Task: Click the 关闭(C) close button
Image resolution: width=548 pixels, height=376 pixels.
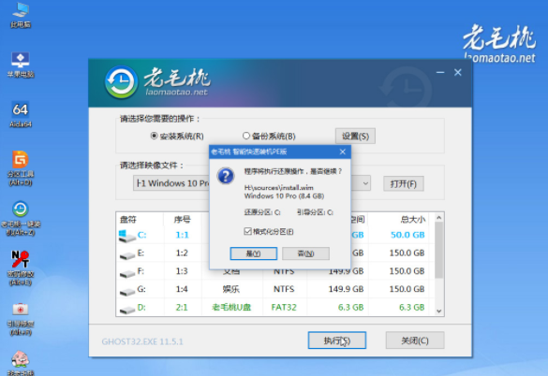Action: [415, 340]
